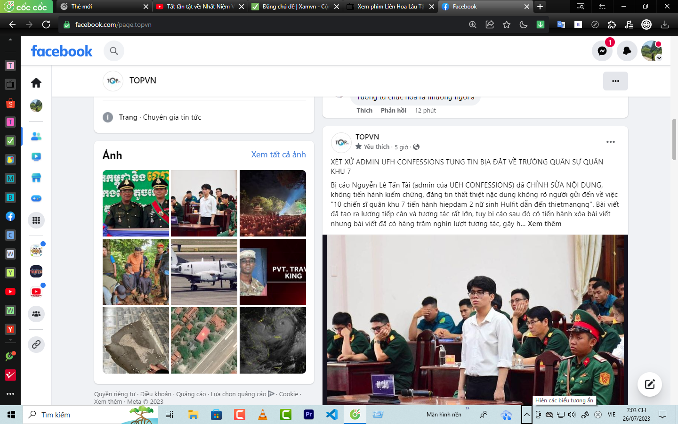Screen dimensions: 678x424
Task: Go to Facebook Home icon
Action: click(x=36, y=83)
